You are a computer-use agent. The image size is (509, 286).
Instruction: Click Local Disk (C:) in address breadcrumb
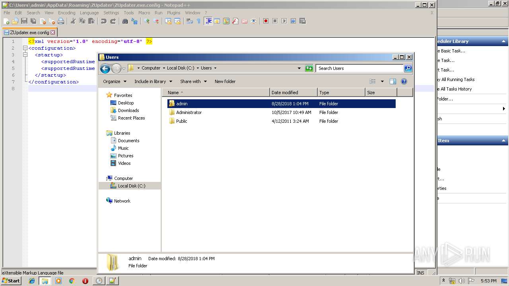[x=181, y=68]
